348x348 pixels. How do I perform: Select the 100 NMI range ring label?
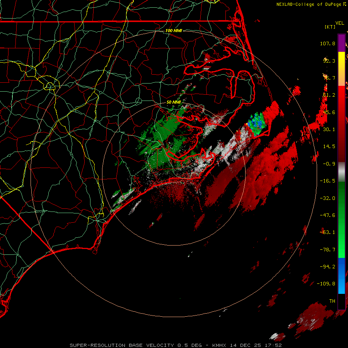pos(174,31)
